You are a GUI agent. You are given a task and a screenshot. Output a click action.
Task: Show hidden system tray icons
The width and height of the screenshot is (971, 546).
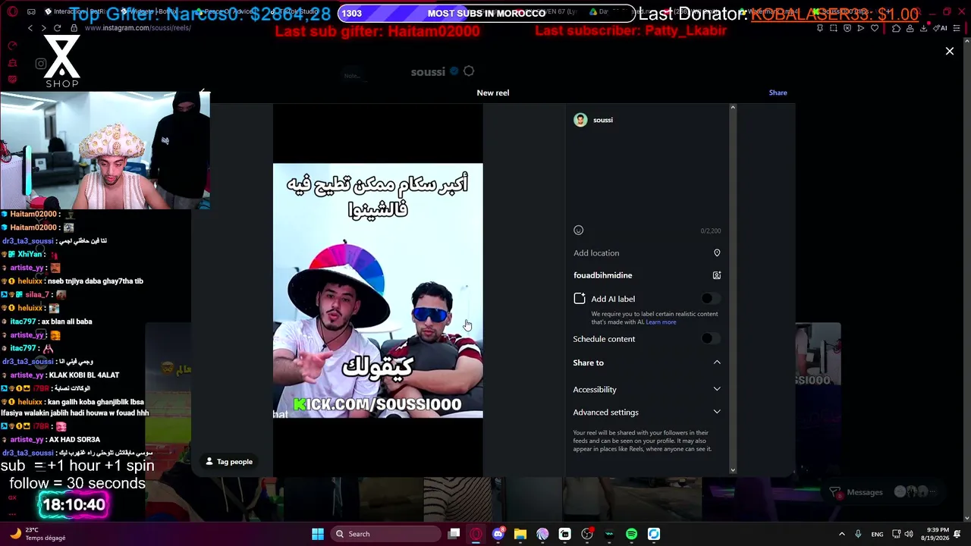click(841, 534)
